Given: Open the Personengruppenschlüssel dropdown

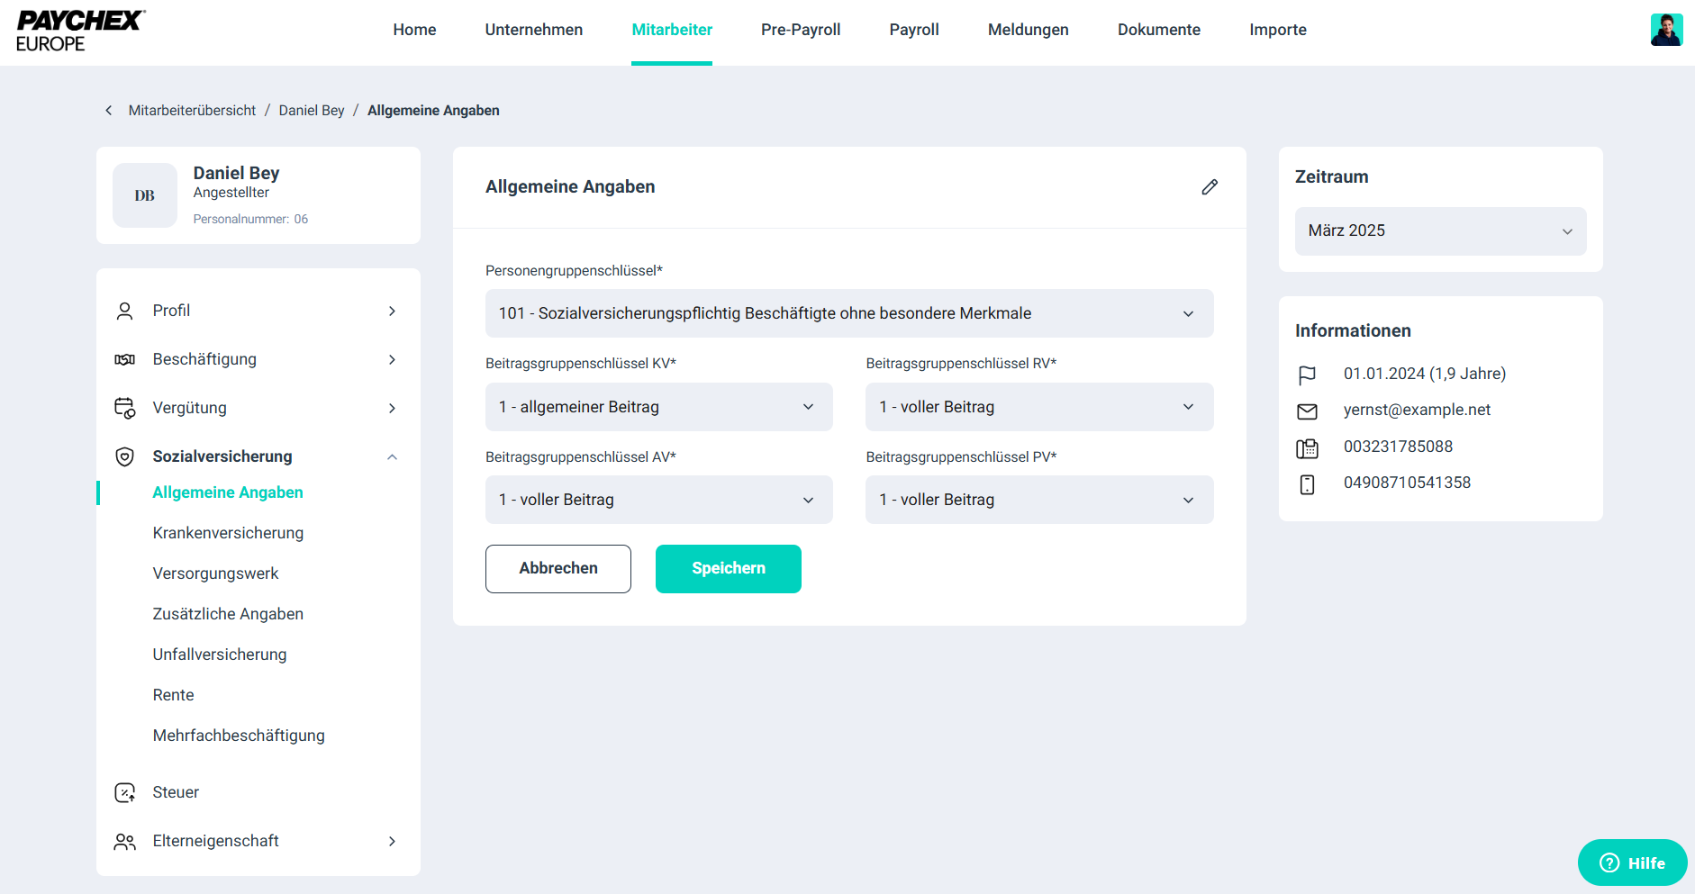Looking at the screenshot, I should [848, 313].
